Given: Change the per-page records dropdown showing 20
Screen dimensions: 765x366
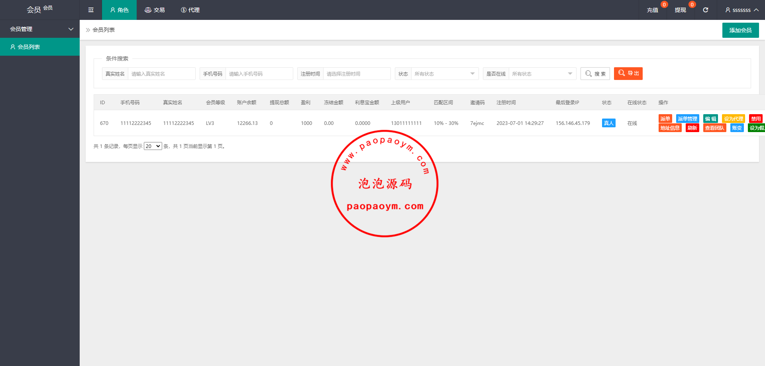Looking at the screenshot, I should pos(153,146).
